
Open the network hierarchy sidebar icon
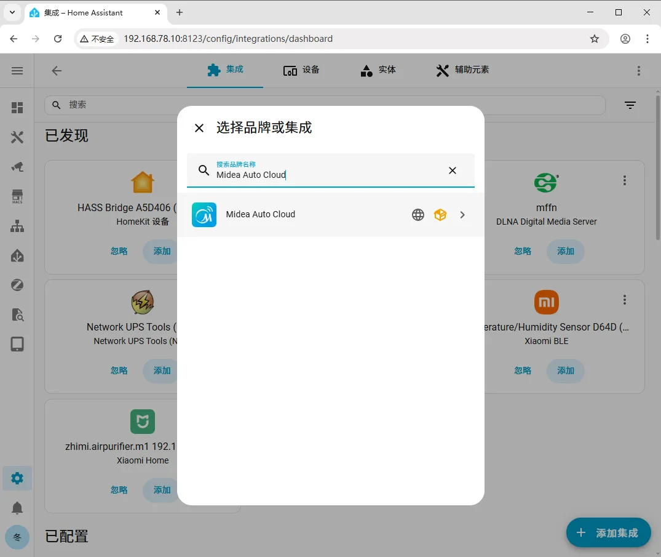coord(17,226)
